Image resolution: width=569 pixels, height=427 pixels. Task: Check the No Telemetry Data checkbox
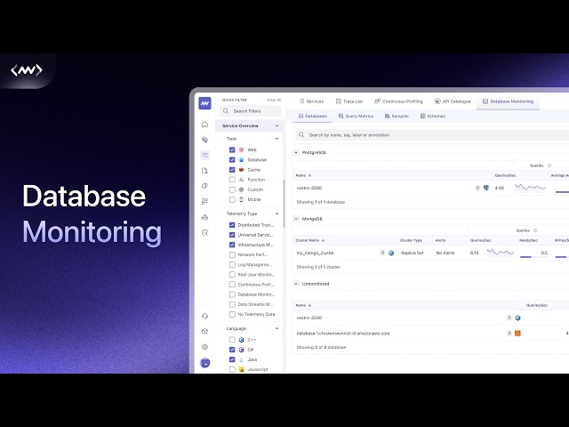click(232, 314)
